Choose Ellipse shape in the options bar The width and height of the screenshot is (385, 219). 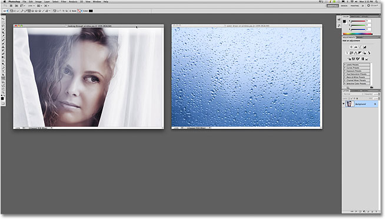(x=36, y=11)
